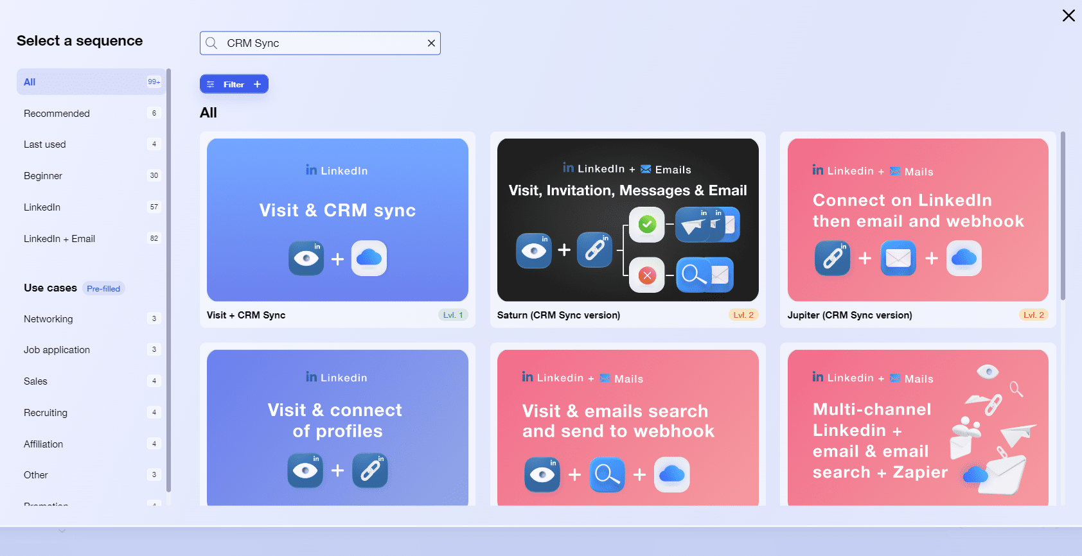Click the 57 count next to LinkedIn
This screenshot has width=1082, height=556.
point(154,207)
